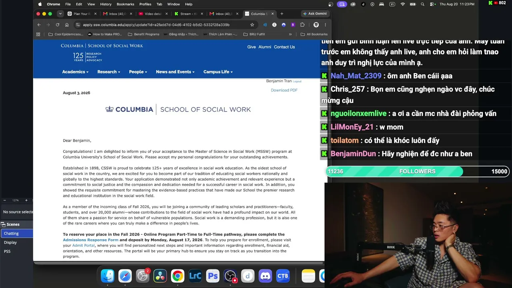Viewport: 512px width, 288px height.
Task: Open the Alumni link in the header
Action: tap(265, 47)
